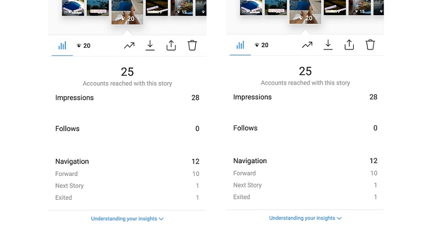Click promote trending arrow icon in right panel
Screen dimensions: 437x233
[x=307, y=44]
